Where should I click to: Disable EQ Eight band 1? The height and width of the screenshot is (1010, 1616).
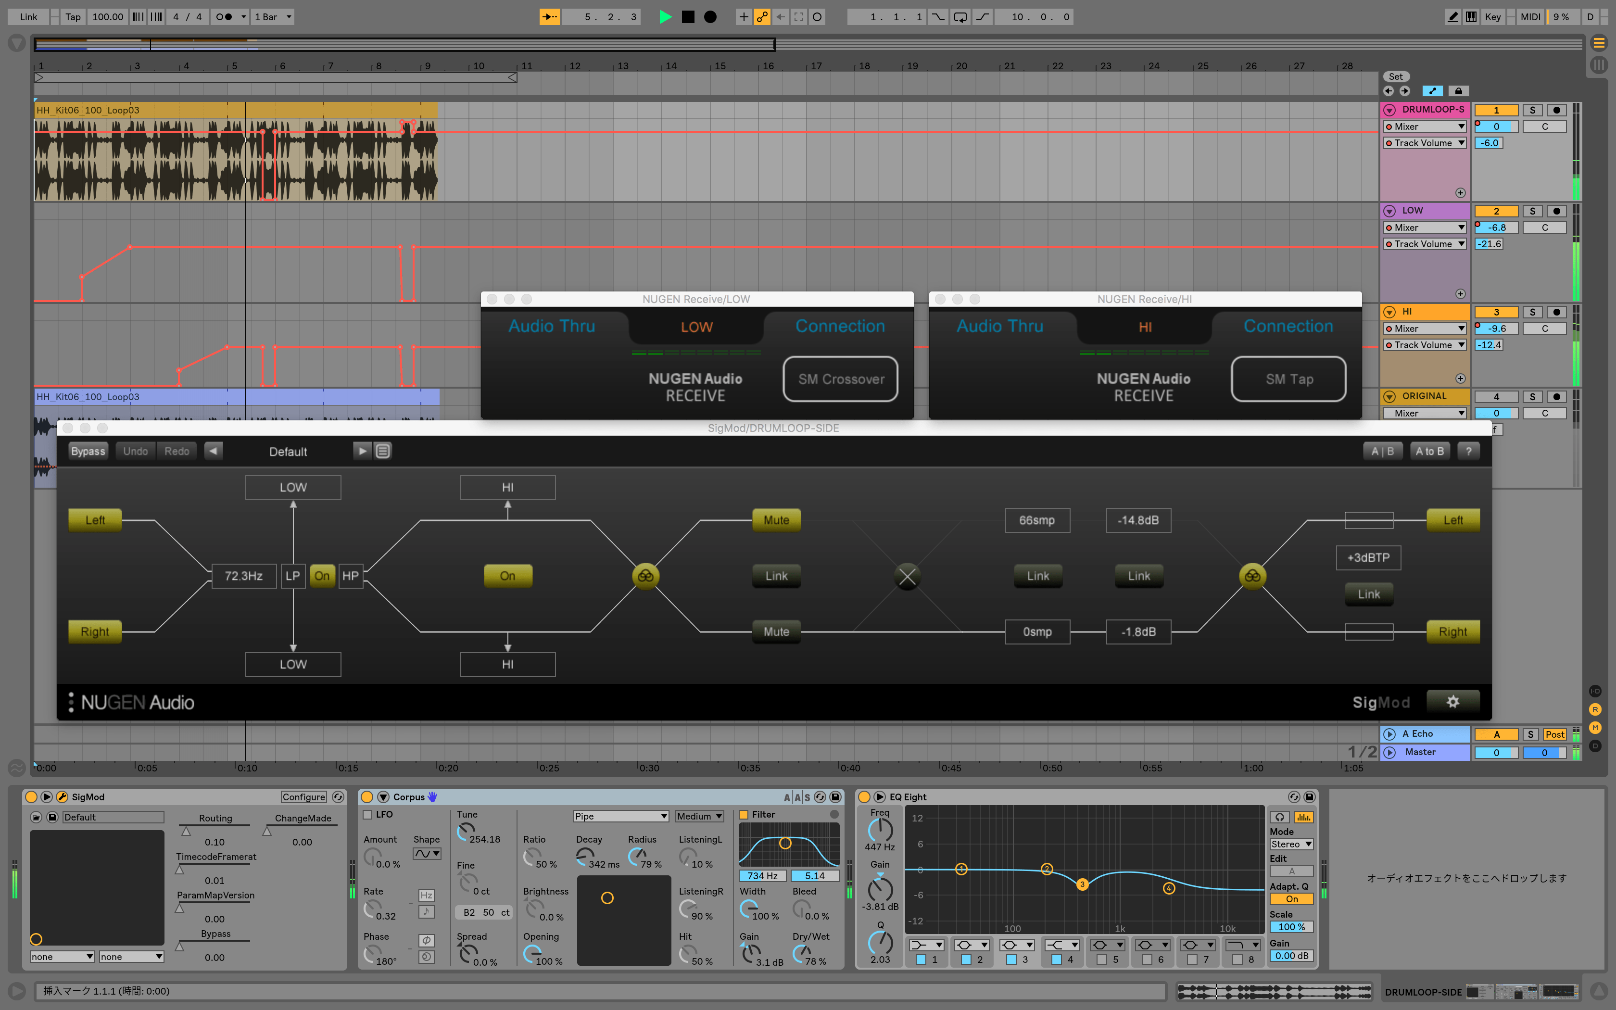(x=921, y=960)
